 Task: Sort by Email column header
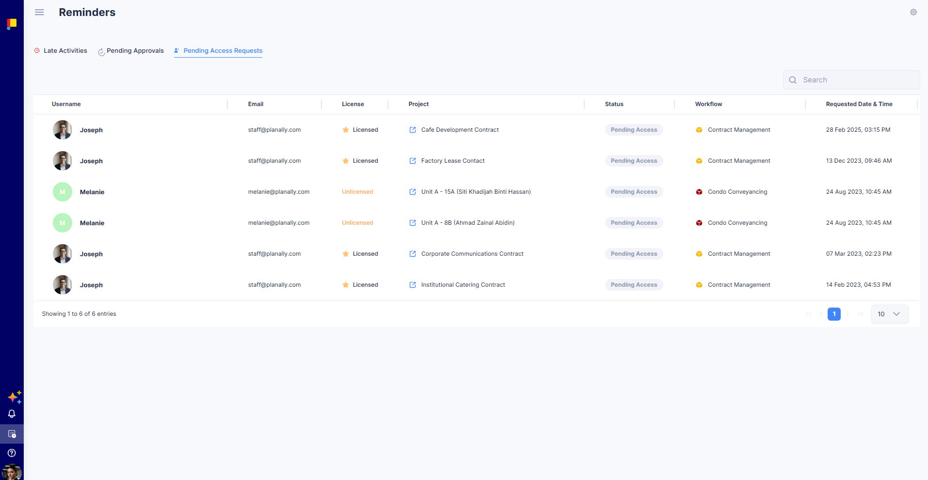click(x=256, y=104)
